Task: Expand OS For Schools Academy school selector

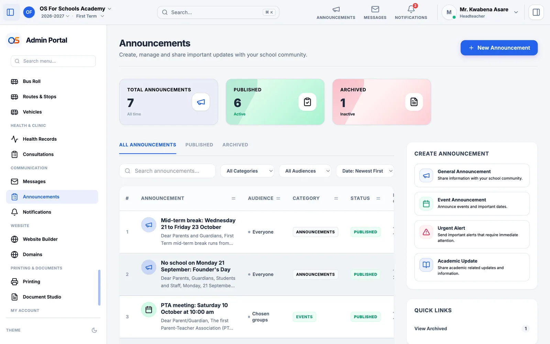Action: coord(75,9)
